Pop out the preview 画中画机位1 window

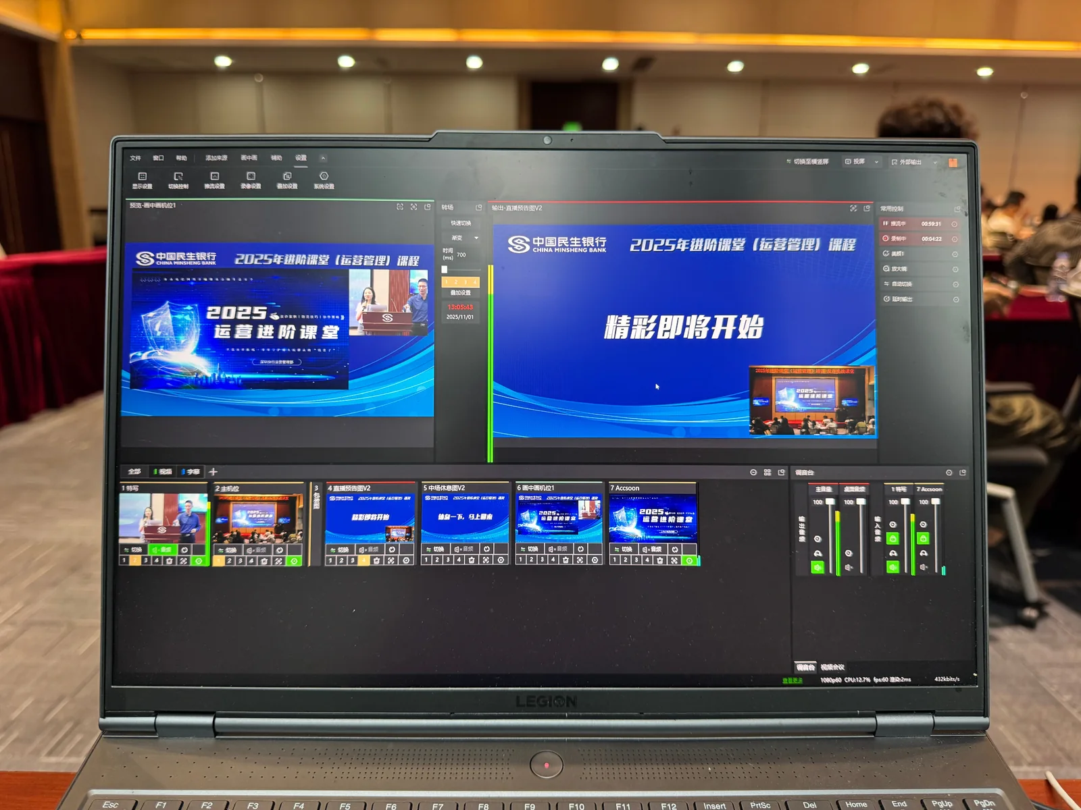click(428, 207)
